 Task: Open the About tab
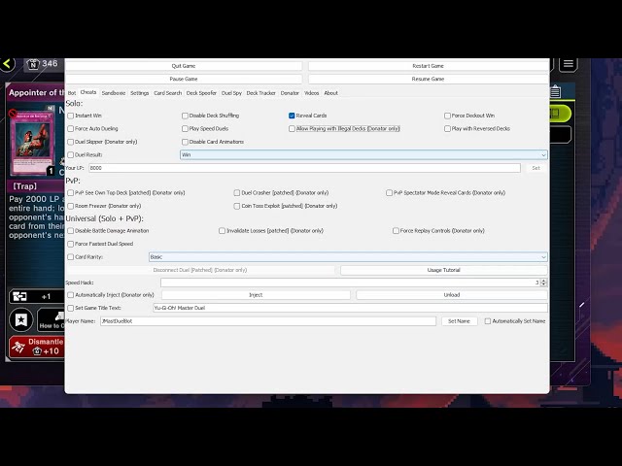[330, 93]
